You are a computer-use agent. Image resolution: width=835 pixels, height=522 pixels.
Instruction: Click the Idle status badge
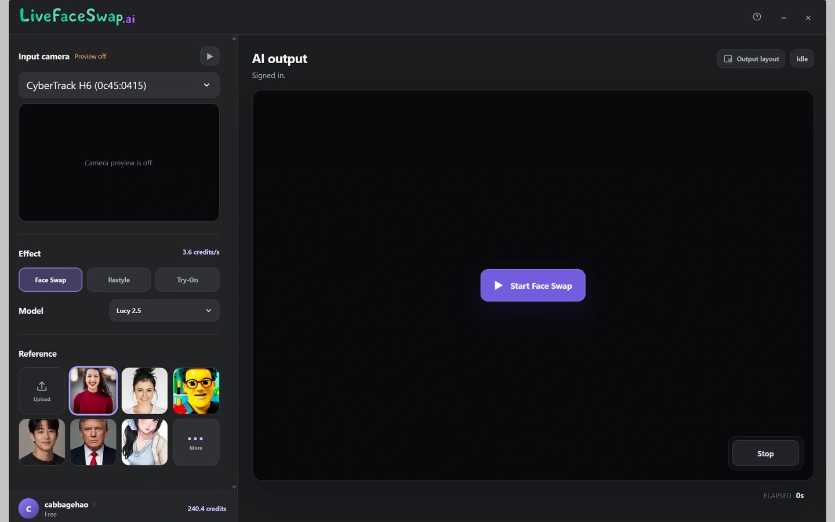coord(802,59)
